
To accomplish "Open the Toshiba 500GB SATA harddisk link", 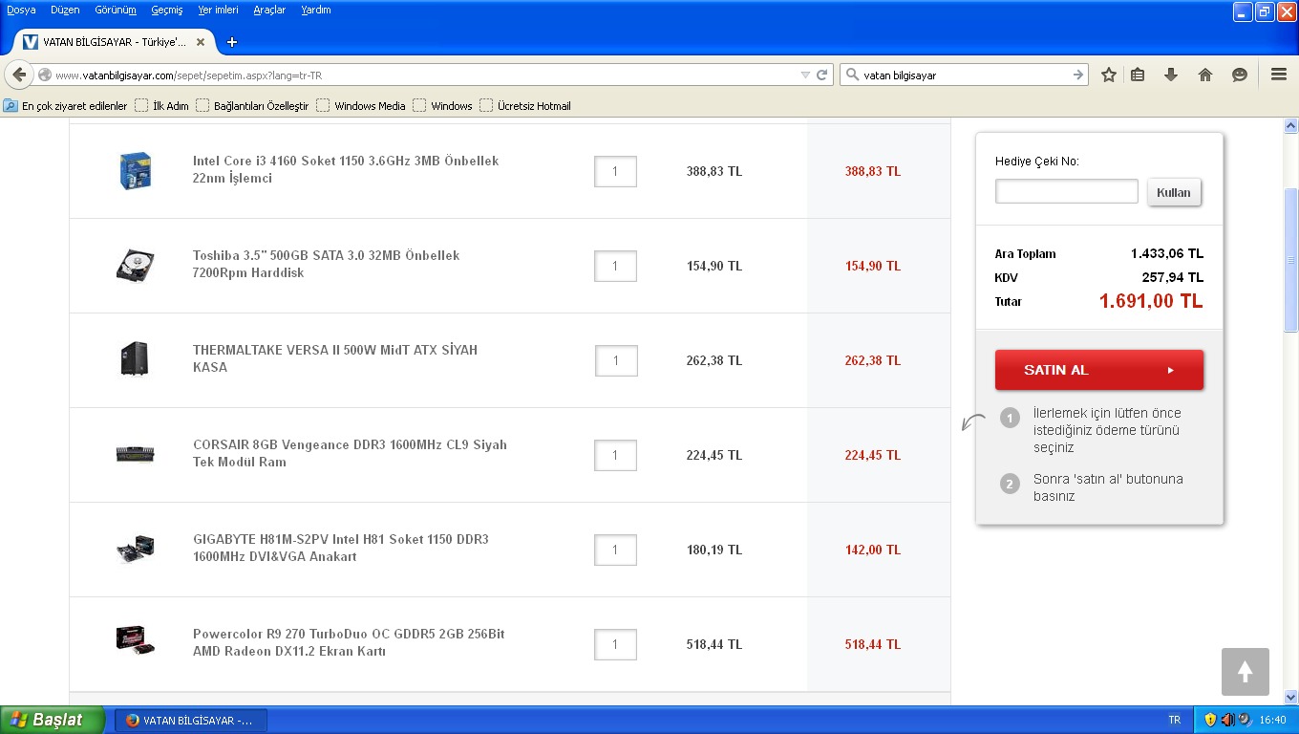I will pyautogui.click(x=327, y=265).
